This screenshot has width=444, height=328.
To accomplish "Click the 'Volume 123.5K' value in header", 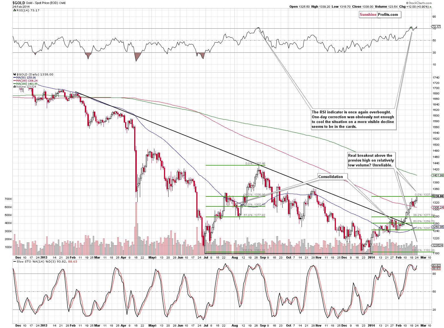I will (386, 7).
